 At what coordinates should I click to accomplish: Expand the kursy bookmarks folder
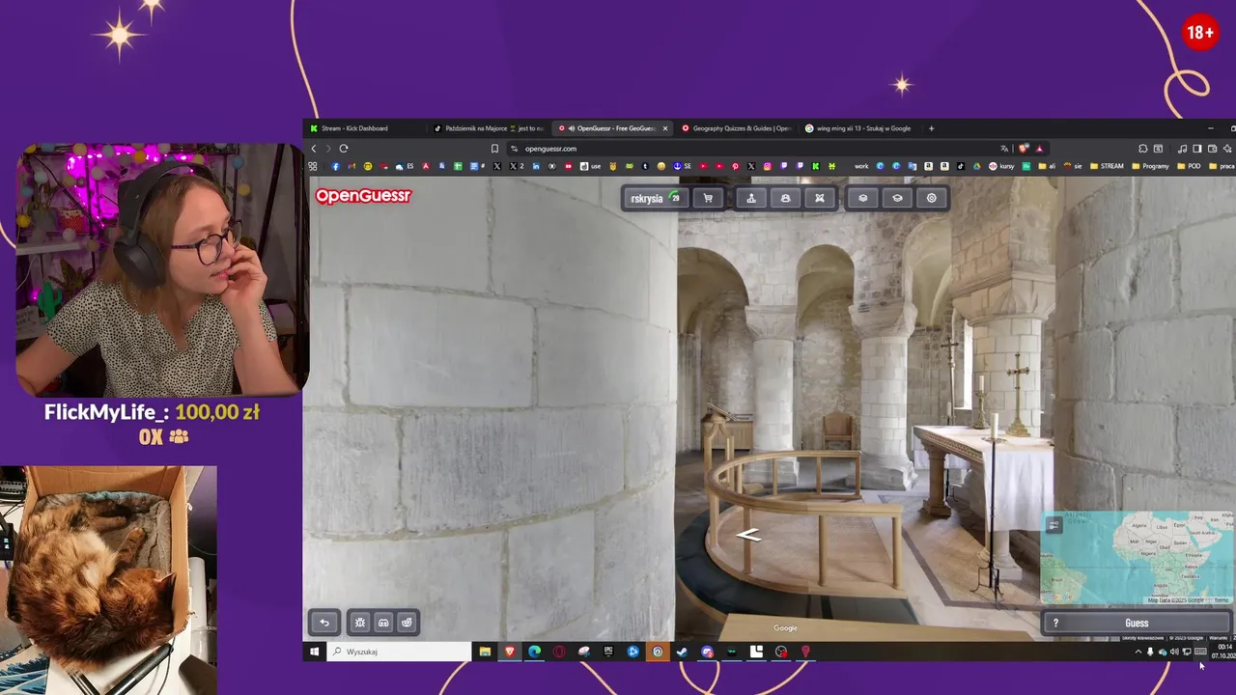coord(1001,166)
